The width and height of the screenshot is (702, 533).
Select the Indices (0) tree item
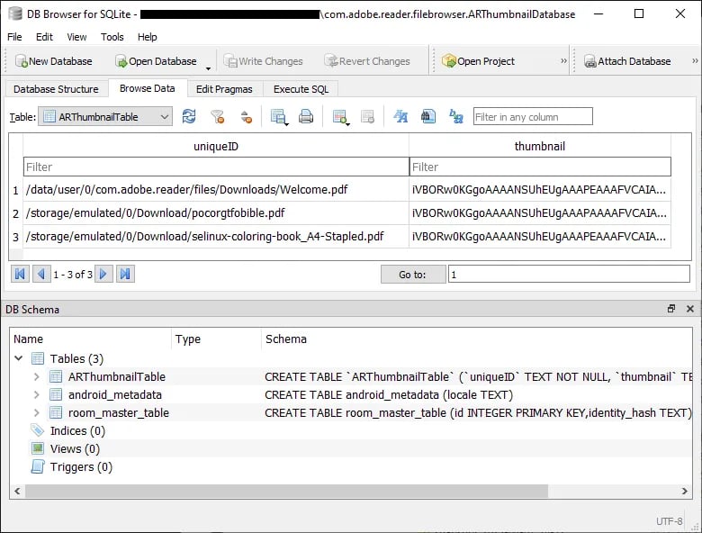(x=77, y=430)
